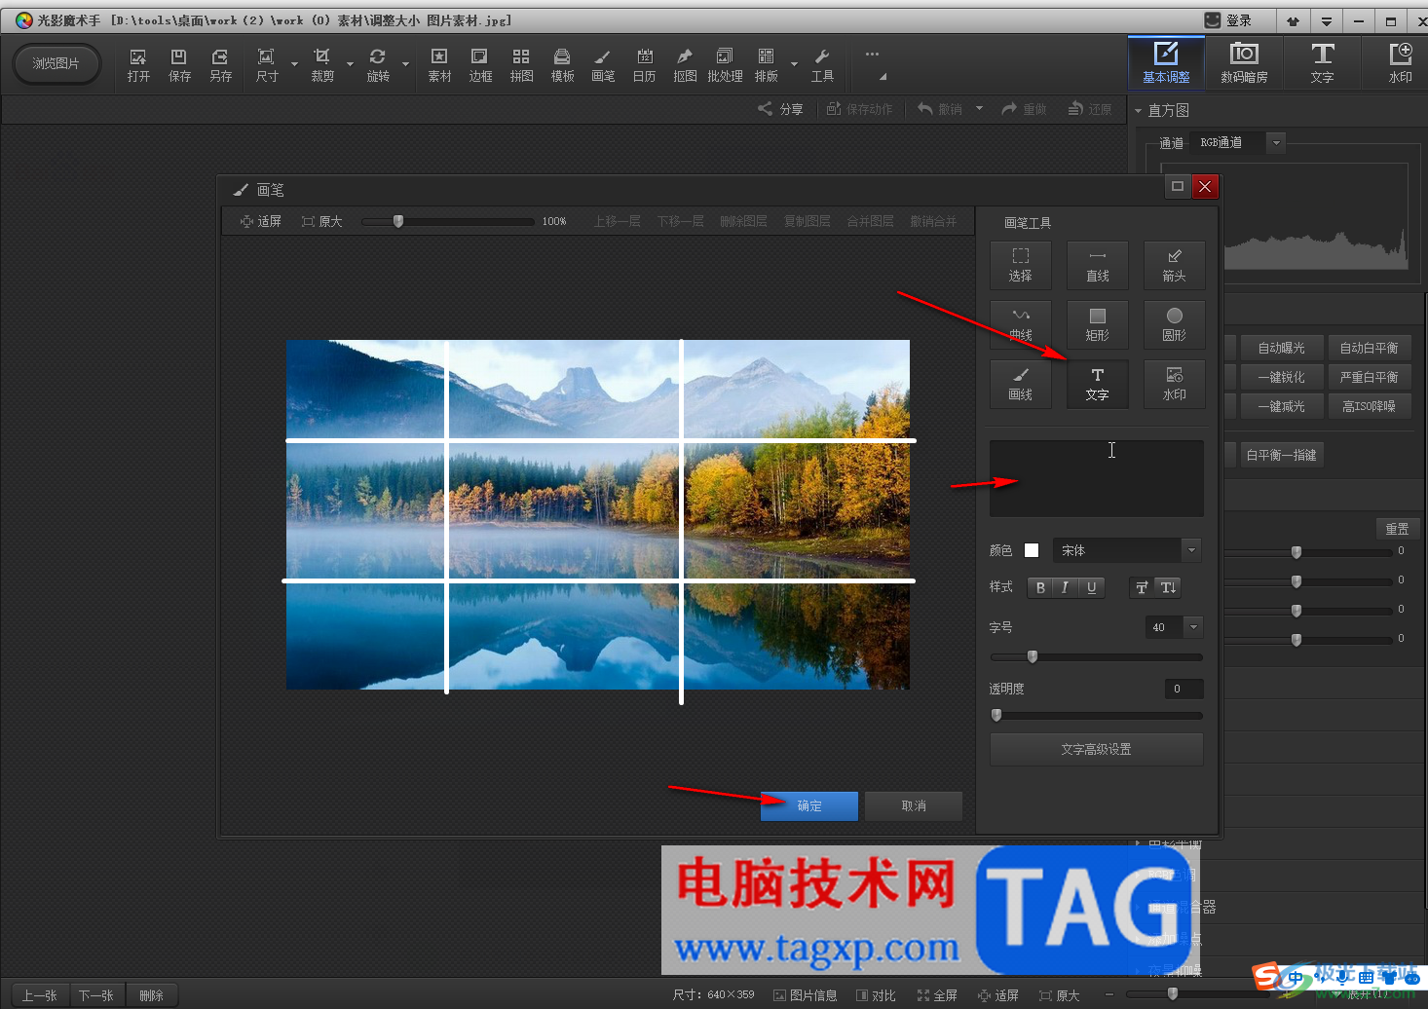
Task: Expand the 旋转 dropdown arrow
Action: point(405,65)
